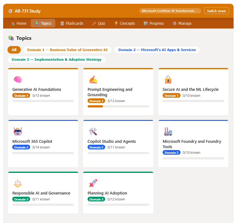
Task: Filter by Domain 3 Implementation & Adoption Strategy
Action: [x=57, y=60]
